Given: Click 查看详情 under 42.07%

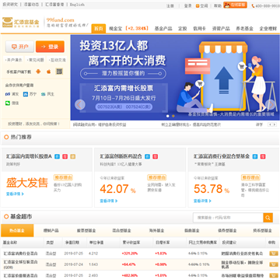Looking at the screenshot, I should click(x=109, y=201).
